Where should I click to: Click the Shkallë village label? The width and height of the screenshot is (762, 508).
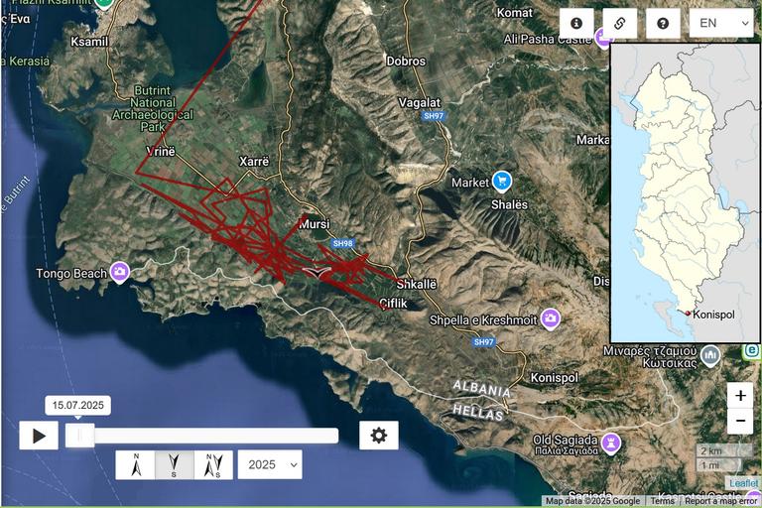[x=417, y=285]
